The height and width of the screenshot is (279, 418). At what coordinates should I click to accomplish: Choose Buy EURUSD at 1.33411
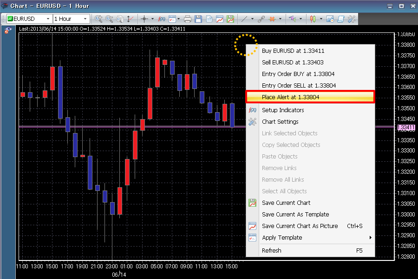(x=310, y=51)
